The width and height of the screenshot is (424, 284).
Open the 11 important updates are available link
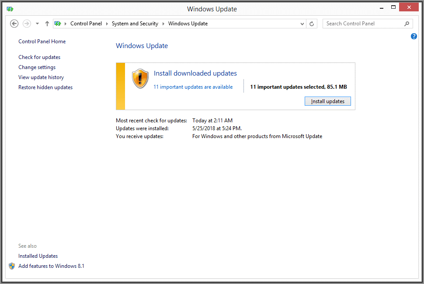coord(193,87)
